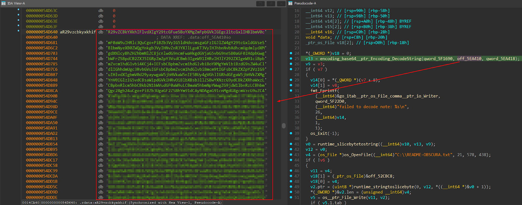Click the float button of IDA View-A panel
Screen dimensions: 522x205
(x=260, y=4)
